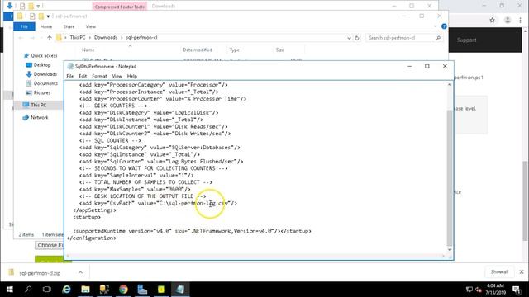Open Notepad's Help menu
The height and width of the screenshot is (297, 529).
132,76
